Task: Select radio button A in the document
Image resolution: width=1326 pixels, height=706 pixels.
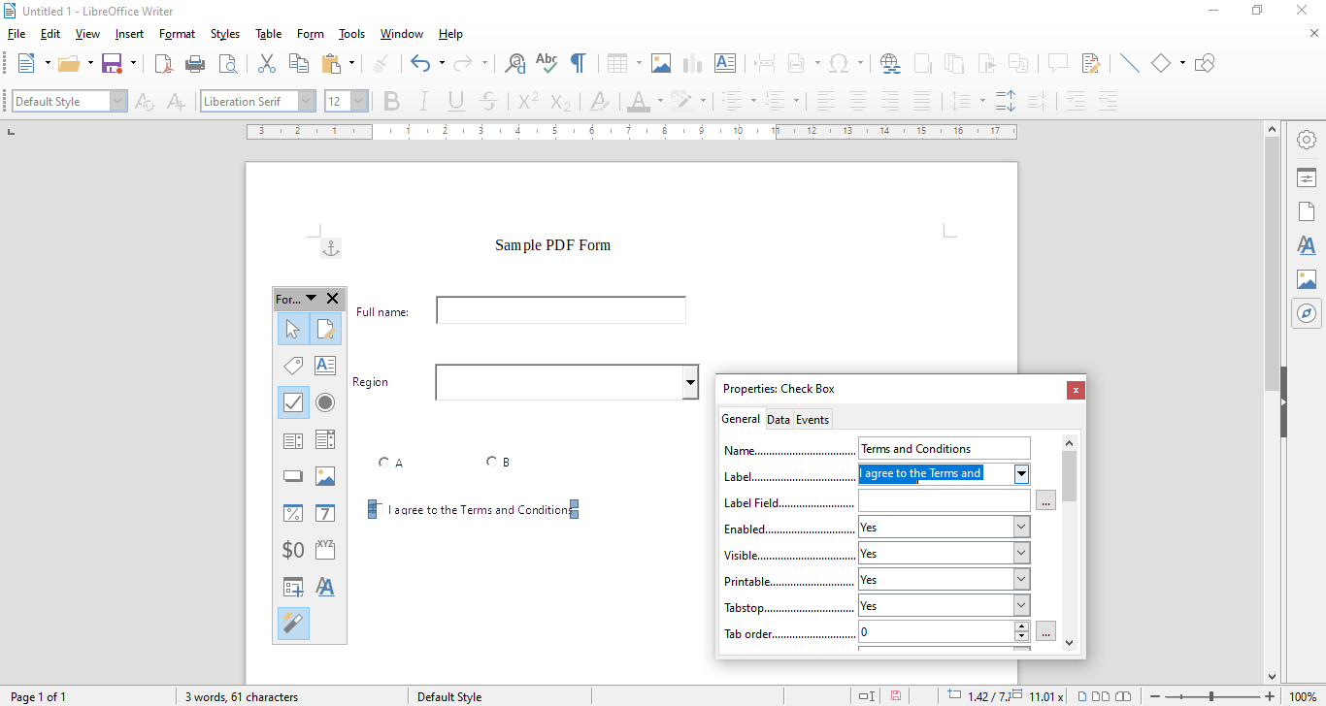Action: (384, 461)
